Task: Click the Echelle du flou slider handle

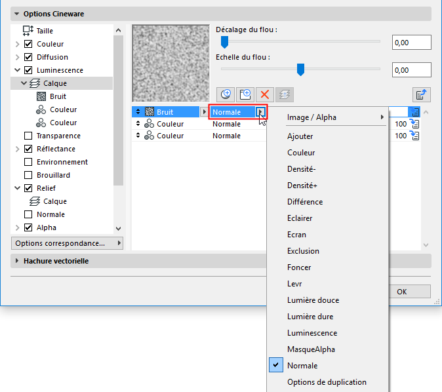Action: pos(300,69)
